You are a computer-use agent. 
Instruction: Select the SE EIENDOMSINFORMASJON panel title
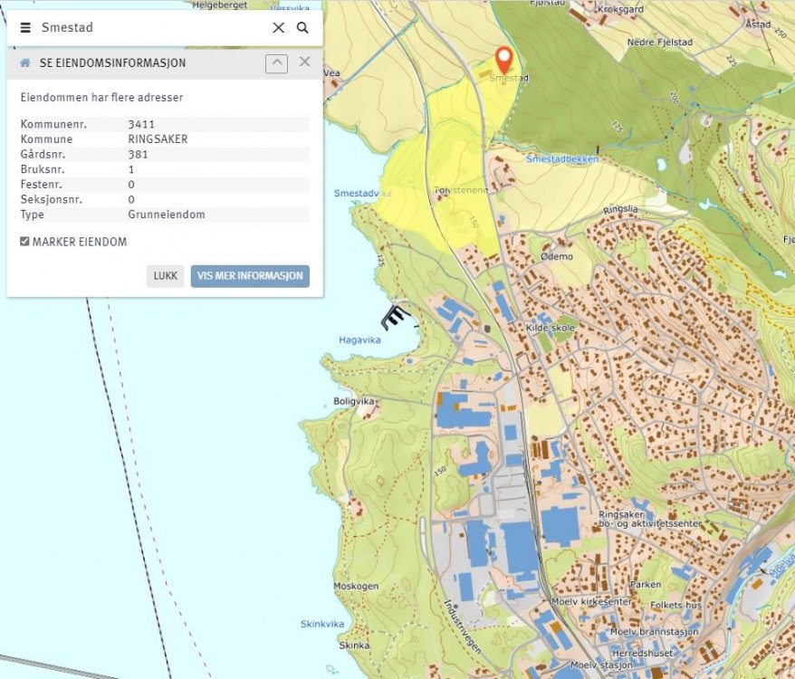point(113,63)
